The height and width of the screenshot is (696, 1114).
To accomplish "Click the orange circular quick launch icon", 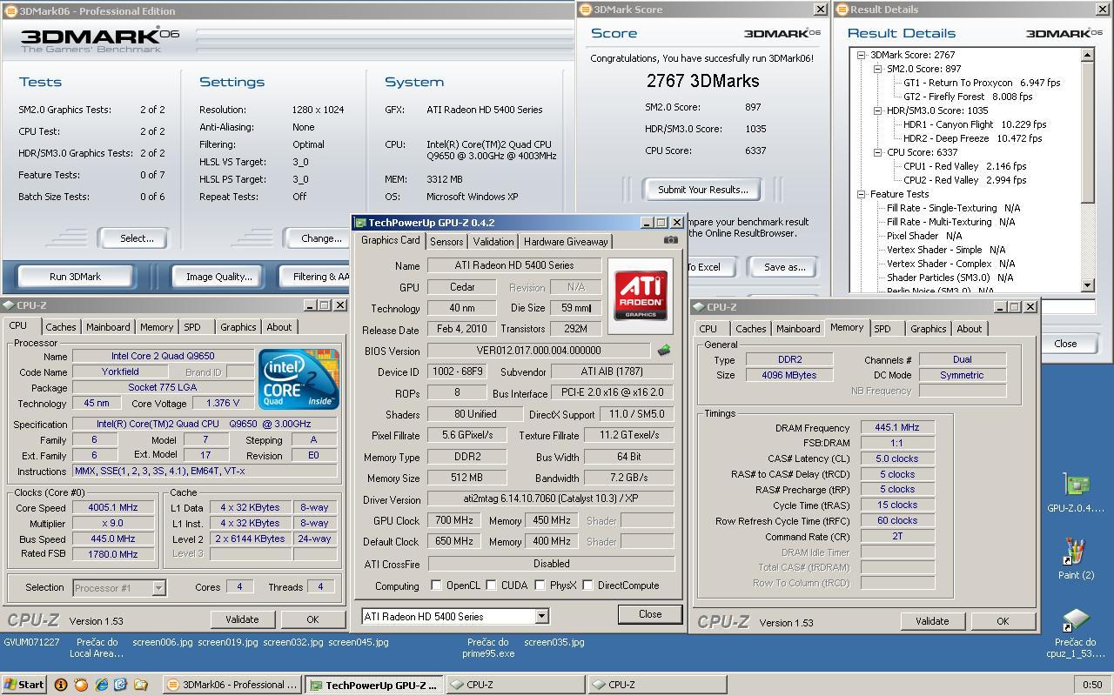I will pyautogui.click(x=81, y=685).
